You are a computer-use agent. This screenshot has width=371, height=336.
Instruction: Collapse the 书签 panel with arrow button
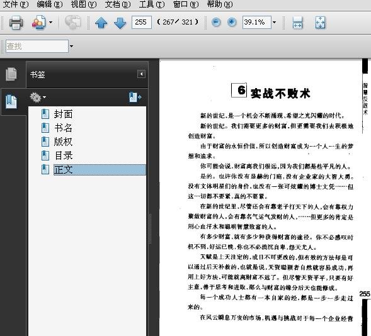pyautogui.click(x=141, y=74)
